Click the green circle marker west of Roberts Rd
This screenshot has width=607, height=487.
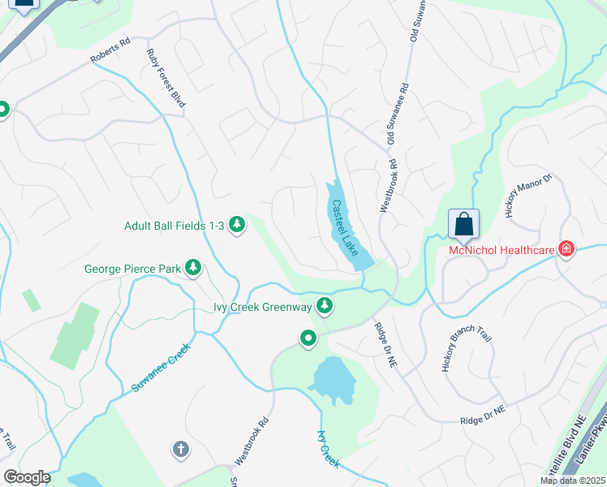click(3, 110)
